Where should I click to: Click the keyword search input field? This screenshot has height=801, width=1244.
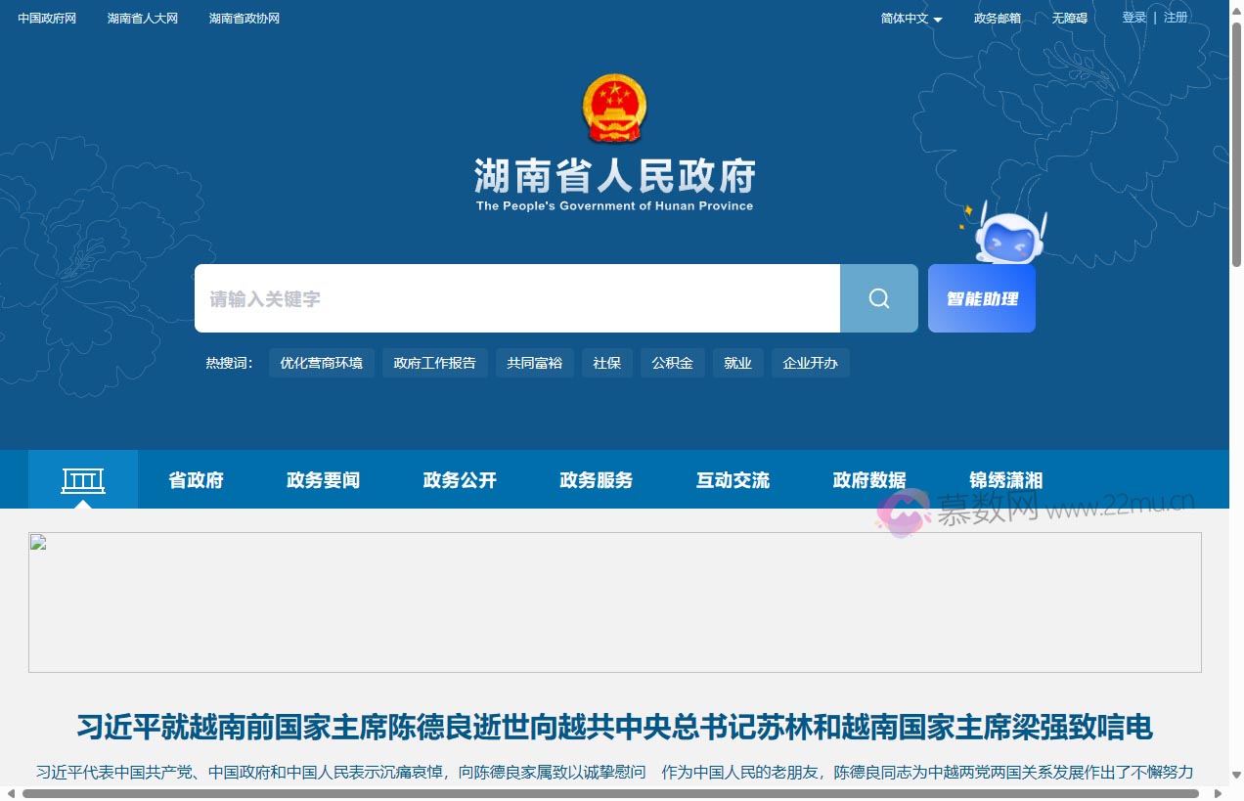tap(489, 298)
